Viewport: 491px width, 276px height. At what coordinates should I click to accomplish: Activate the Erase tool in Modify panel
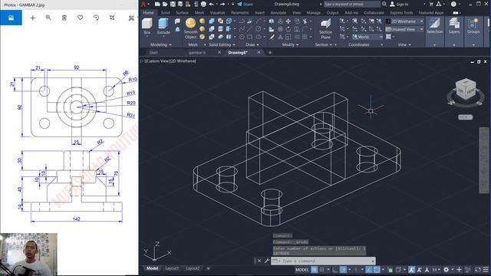point(272,37)
